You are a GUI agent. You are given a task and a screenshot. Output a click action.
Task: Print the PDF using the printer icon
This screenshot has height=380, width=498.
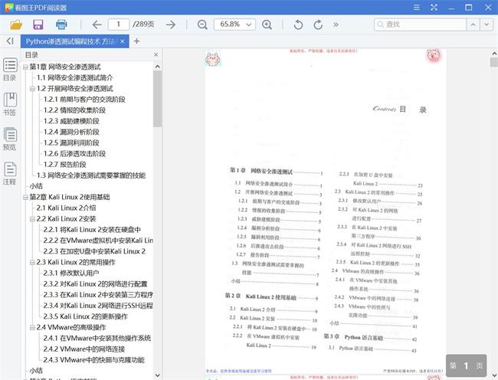click(61, 25)
